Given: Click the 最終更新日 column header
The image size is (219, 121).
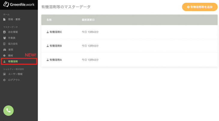Looking at the screenshot, I should coord(88,20).
